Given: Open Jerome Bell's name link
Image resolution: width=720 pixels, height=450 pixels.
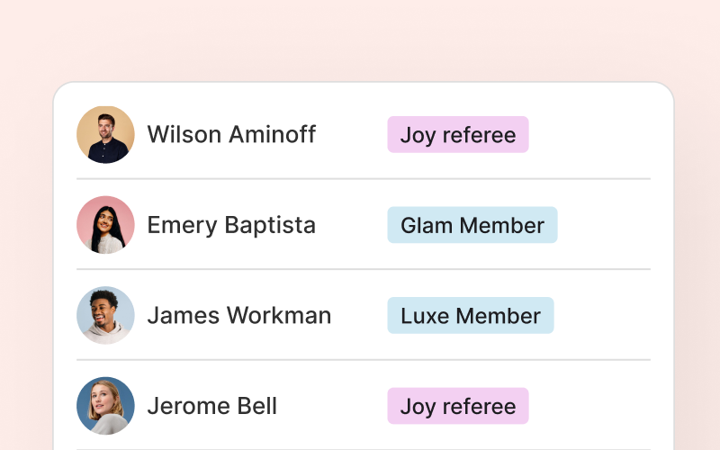Looking at the screenshot, I should [x=211, y=406].
